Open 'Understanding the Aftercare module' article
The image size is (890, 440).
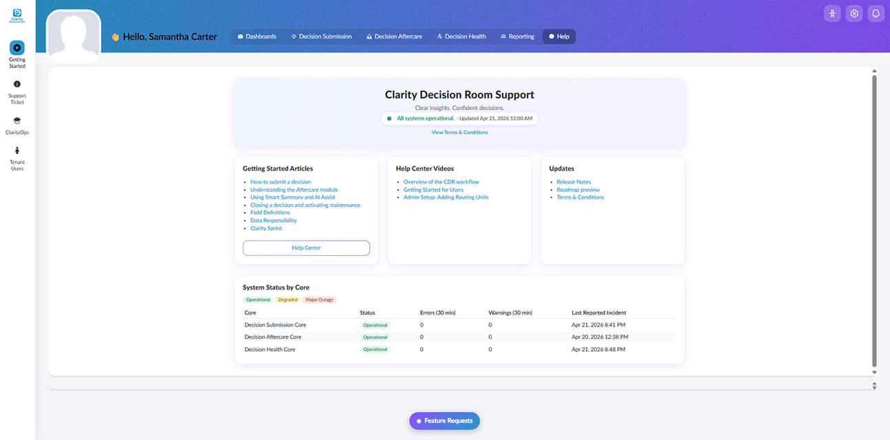tap(294, 189)
